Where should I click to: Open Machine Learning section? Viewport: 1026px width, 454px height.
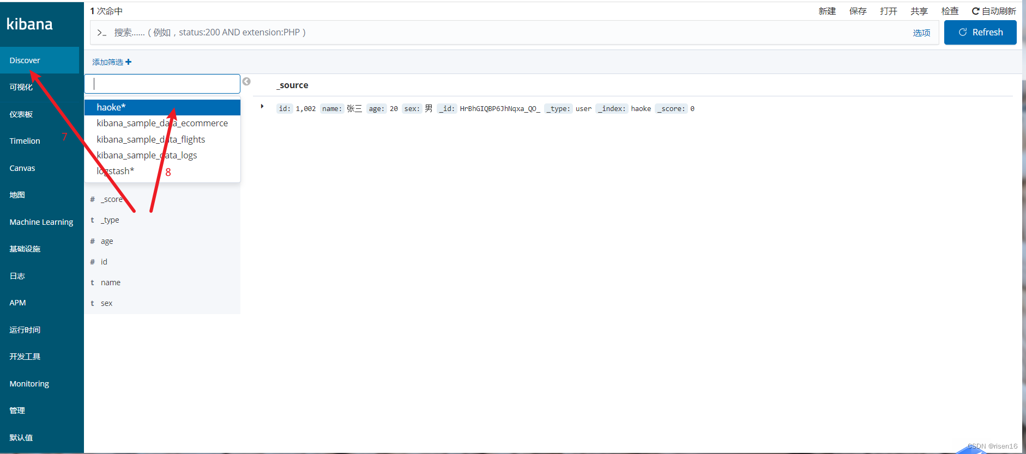41,222
